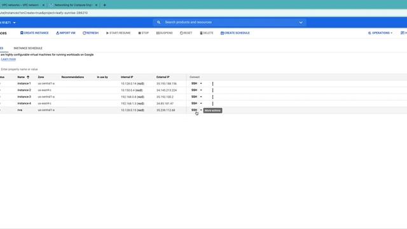
Task: Connect via SSH to instance-3
Action: coord(194,97)
